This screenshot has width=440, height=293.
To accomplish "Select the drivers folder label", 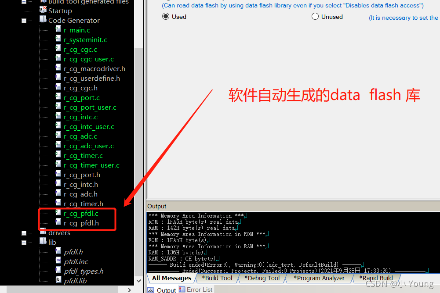I will coord(59,233).
